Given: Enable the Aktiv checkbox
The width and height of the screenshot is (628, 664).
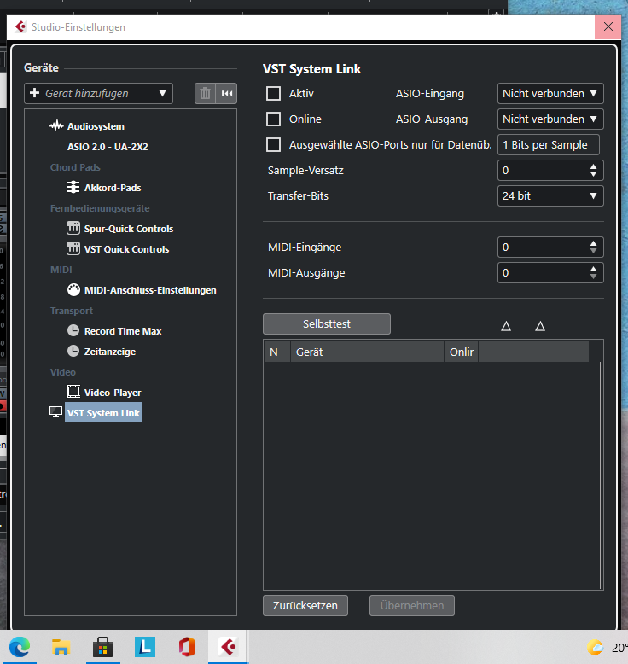Looking at the screenshot, I should 273,93.
